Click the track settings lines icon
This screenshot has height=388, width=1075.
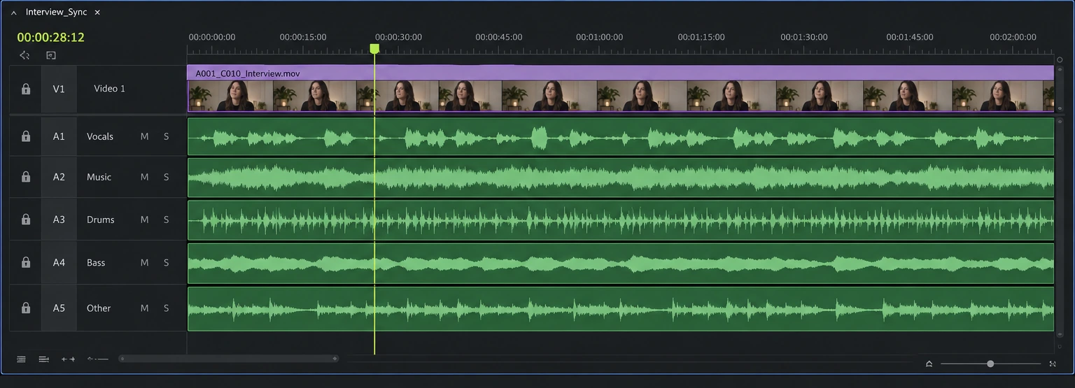[x=44, y=359]
